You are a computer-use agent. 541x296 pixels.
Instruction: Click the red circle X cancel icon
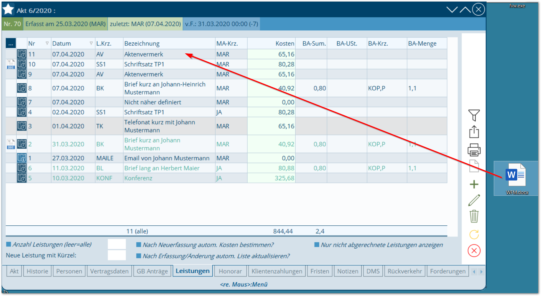[474, 251]
